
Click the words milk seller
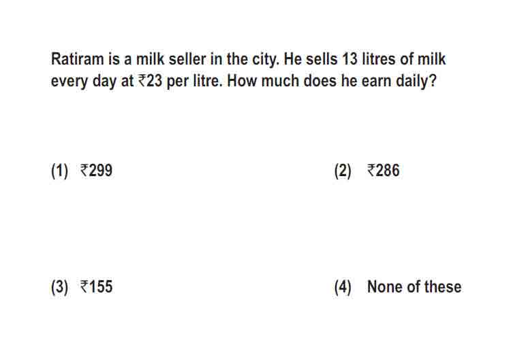(x=171, y=59)
